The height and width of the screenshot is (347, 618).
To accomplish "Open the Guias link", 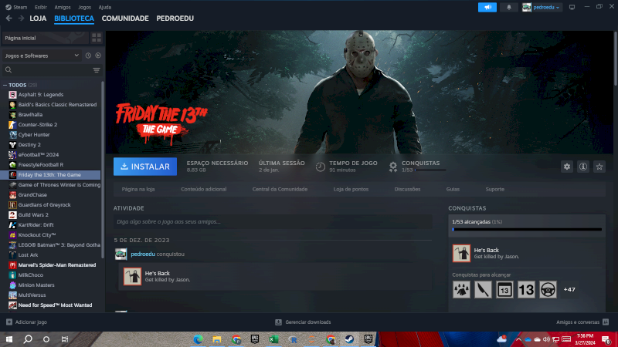I will pyautogui.click(x=453, y=189).
